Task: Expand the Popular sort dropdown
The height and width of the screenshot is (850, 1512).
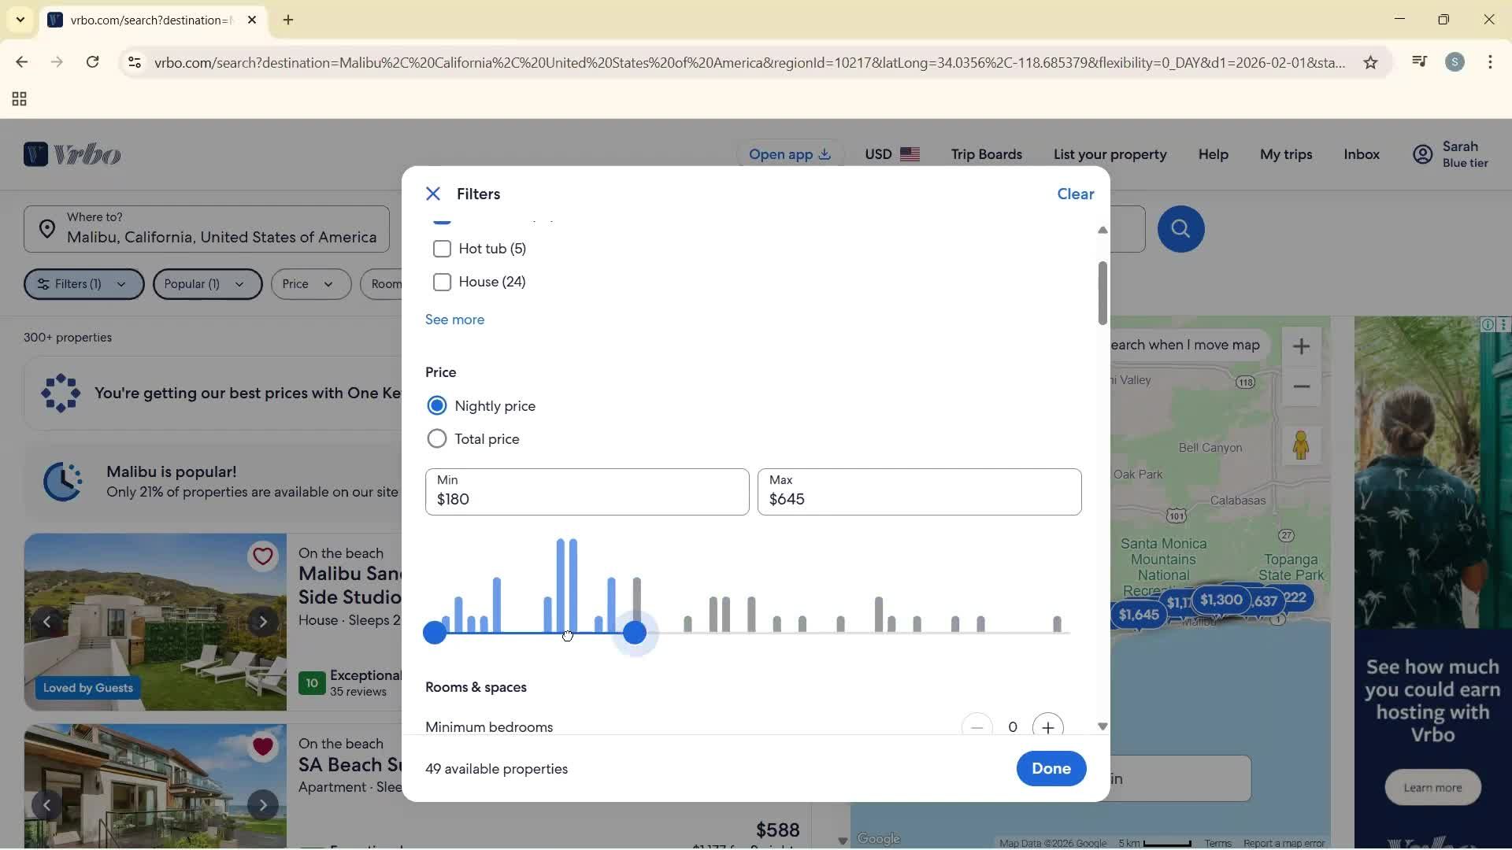Action: [x=206, y=284]
